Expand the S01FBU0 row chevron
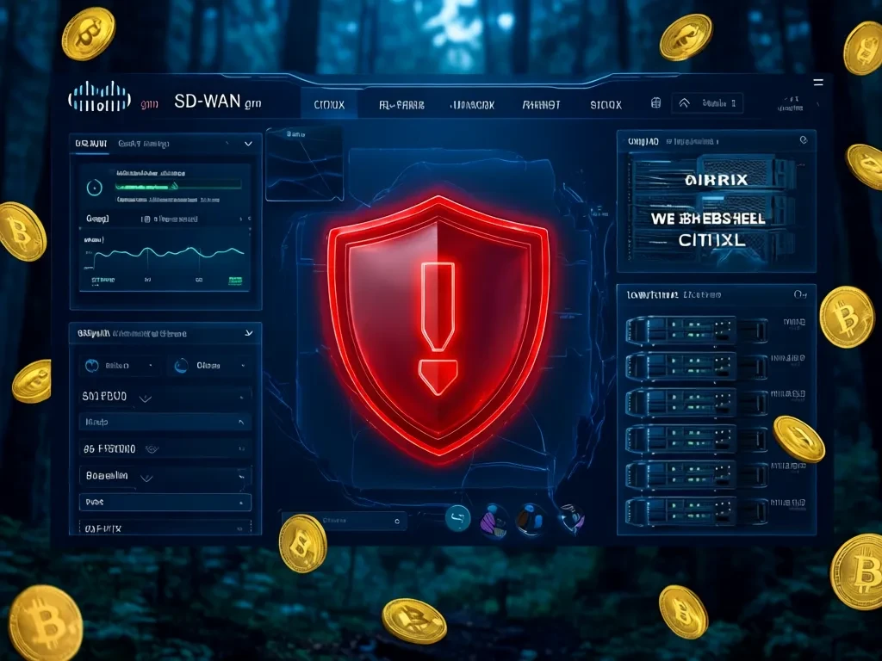 145,398
